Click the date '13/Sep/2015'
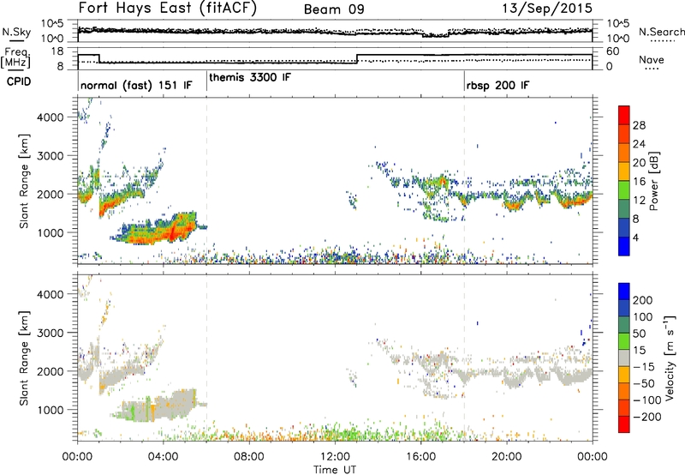 tap(547, 9)
